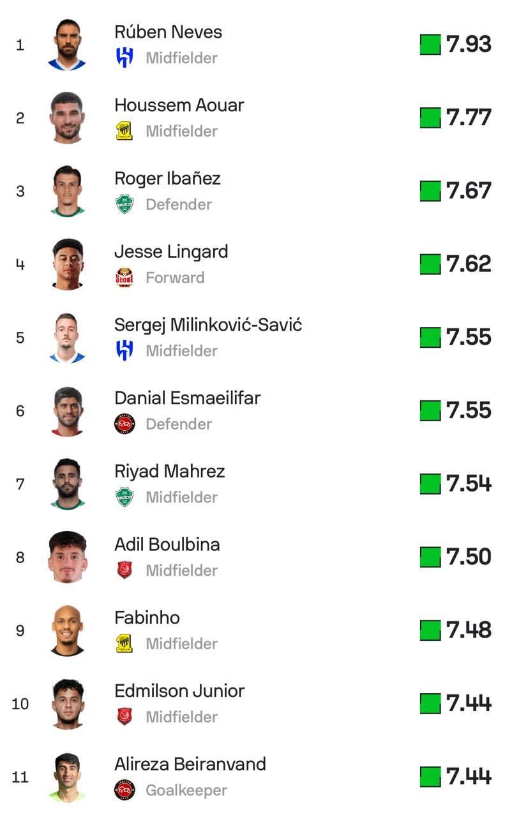Open Jesse Lingard's player photo

click(67, 264)
